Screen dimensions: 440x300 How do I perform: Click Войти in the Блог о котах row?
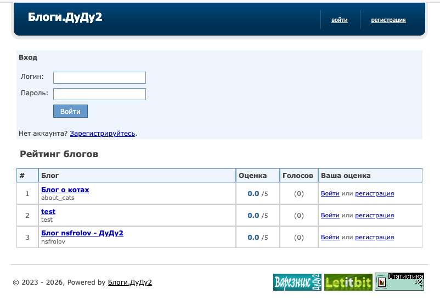tap(330, 193)
